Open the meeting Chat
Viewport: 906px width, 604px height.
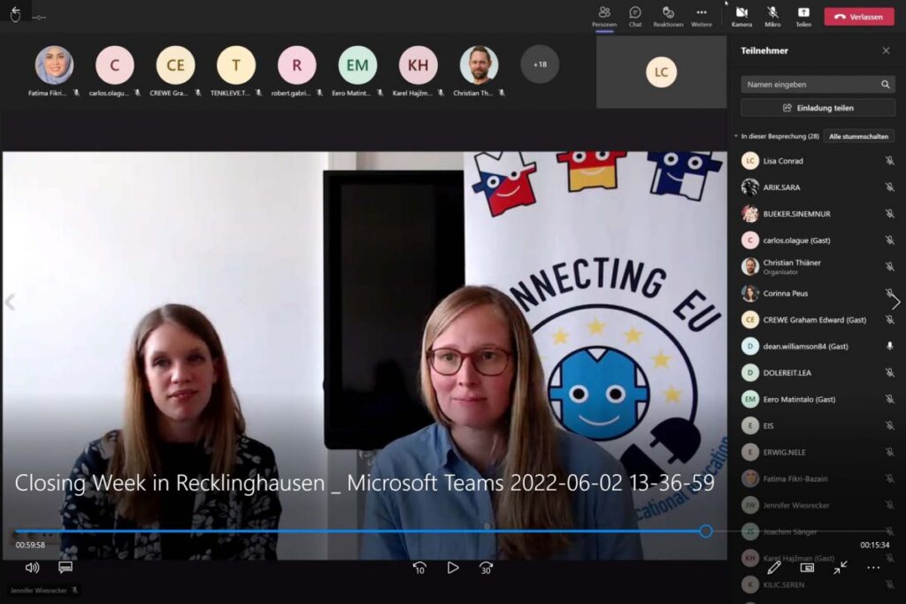pyautogui.click(x=635, y=16)
